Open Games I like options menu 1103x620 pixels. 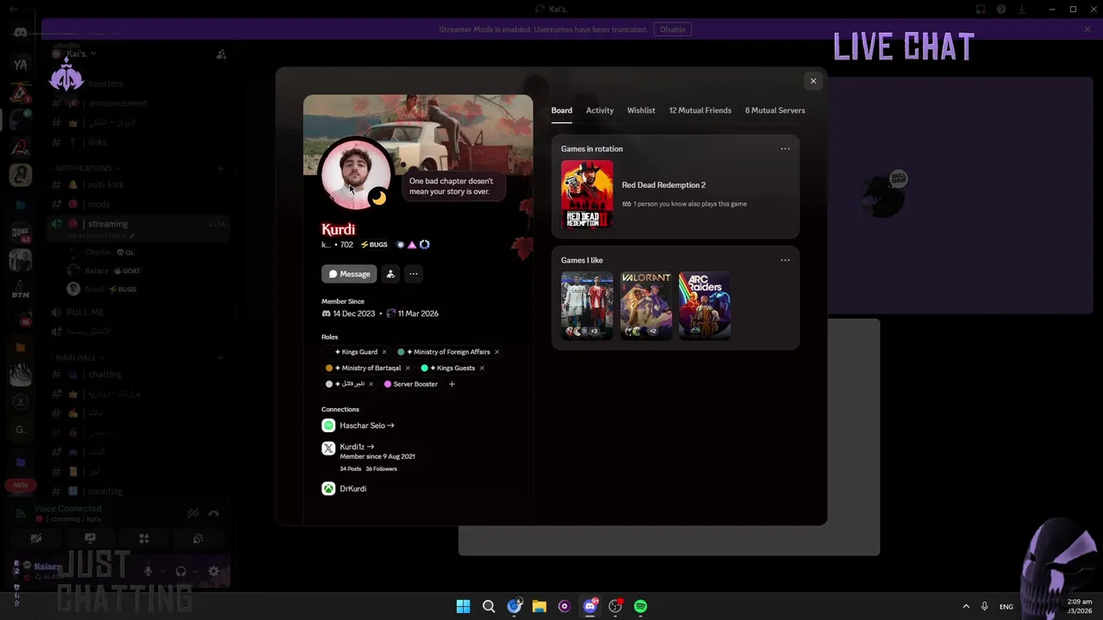[785, 260]
